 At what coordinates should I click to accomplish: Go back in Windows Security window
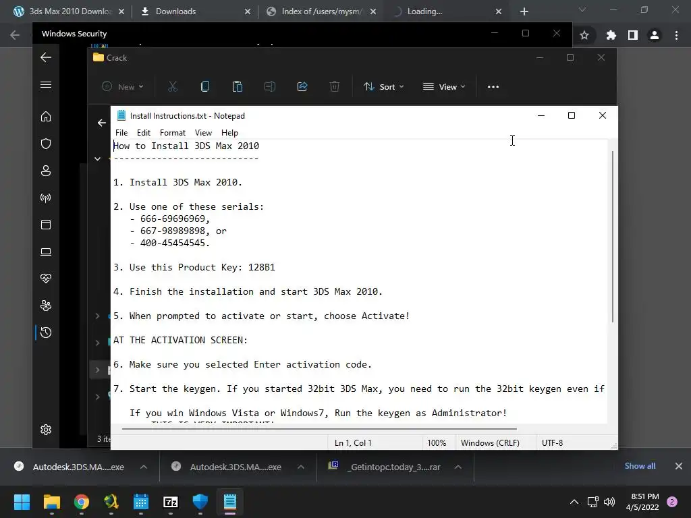point(46,57)
